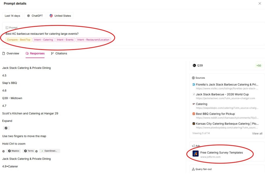Open the United States country filter
265x174 pixels.
click(60, 16)
